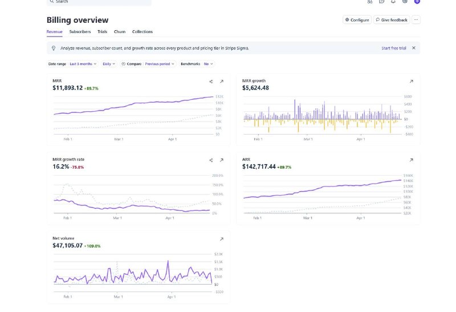The image size is (456, 312).
Task: Click the Net volume chart title
Action: (x=63, y=238)
